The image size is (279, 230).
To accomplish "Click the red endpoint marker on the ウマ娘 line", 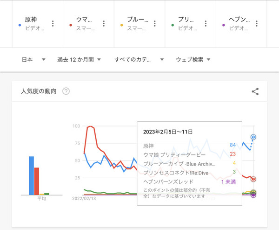I will [253, 179].
